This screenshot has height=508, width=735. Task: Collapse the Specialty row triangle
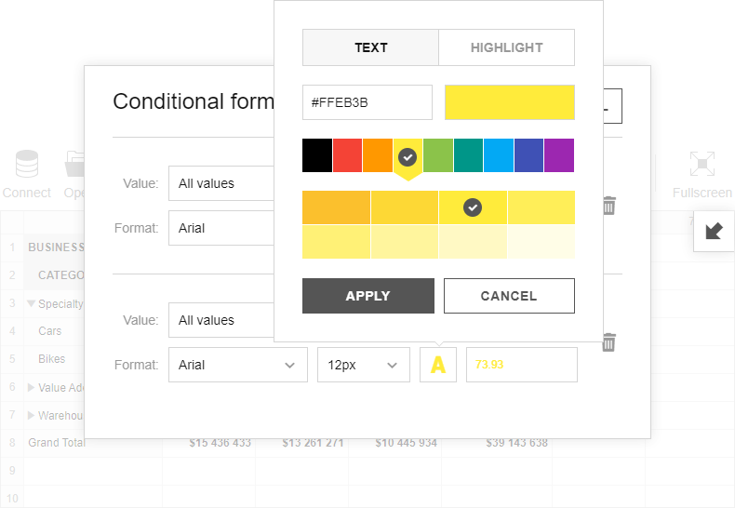(33, 303)
